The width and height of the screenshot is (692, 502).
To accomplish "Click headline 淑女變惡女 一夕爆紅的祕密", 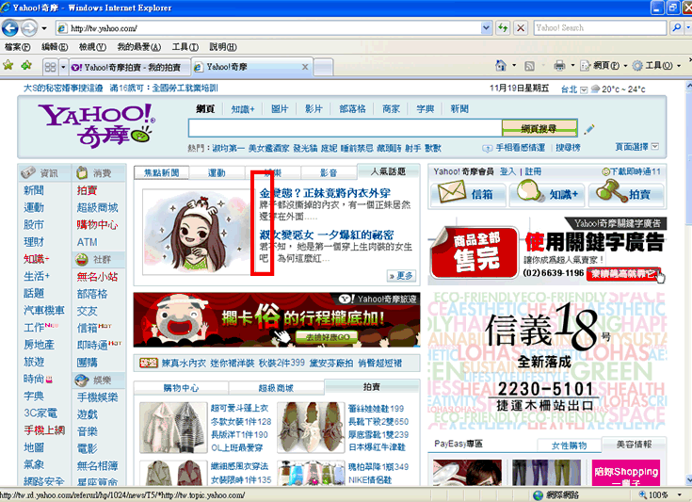I will [x=326, y=235].
